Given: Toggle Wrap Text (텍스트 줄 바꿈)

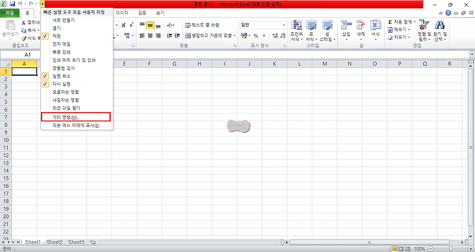Looking at the screenshot, I should click(202, 25).
